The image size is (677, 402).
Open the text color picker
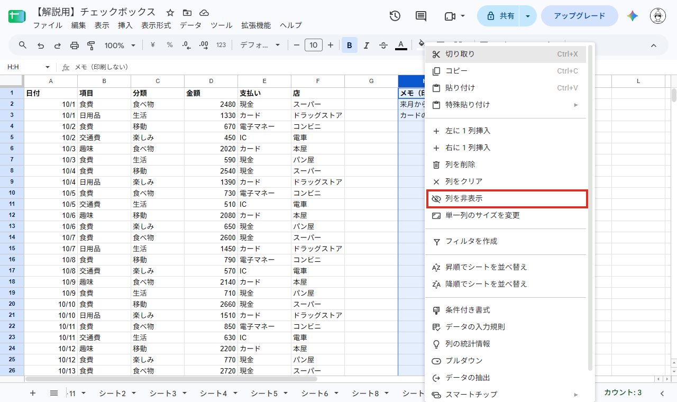click(401, 45)
